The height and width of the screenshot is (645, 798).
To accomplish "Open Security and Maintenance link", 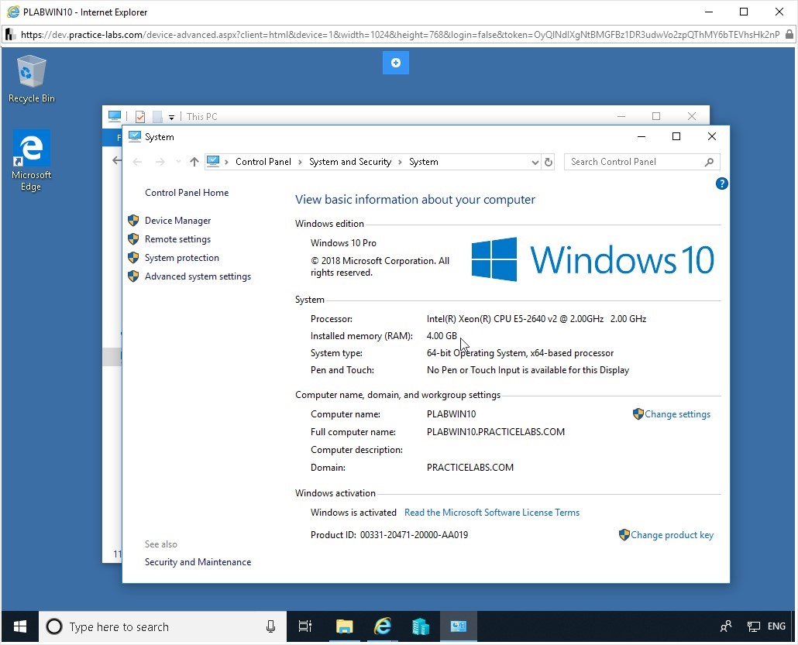I will click(x=198, y=562).
